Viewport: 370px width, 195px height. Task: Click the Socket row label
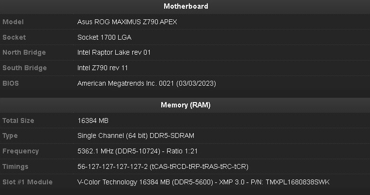[x=14, y=37]
